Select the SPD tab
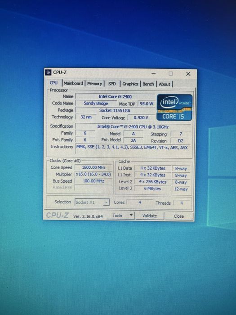Viewport: 236px width, 315px height. tap(112, 84)
